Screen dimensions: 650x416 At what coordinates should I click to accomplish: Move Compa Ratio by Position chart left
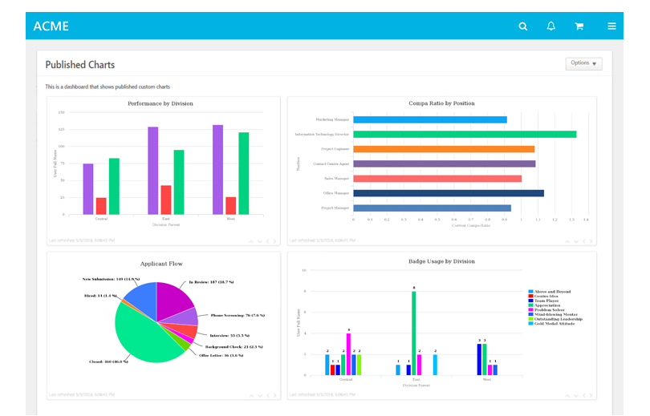[x=583, y=241]
